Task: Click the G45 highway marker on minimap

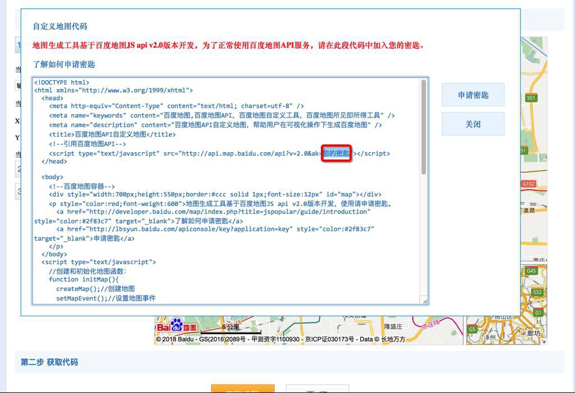Action: 531,271
